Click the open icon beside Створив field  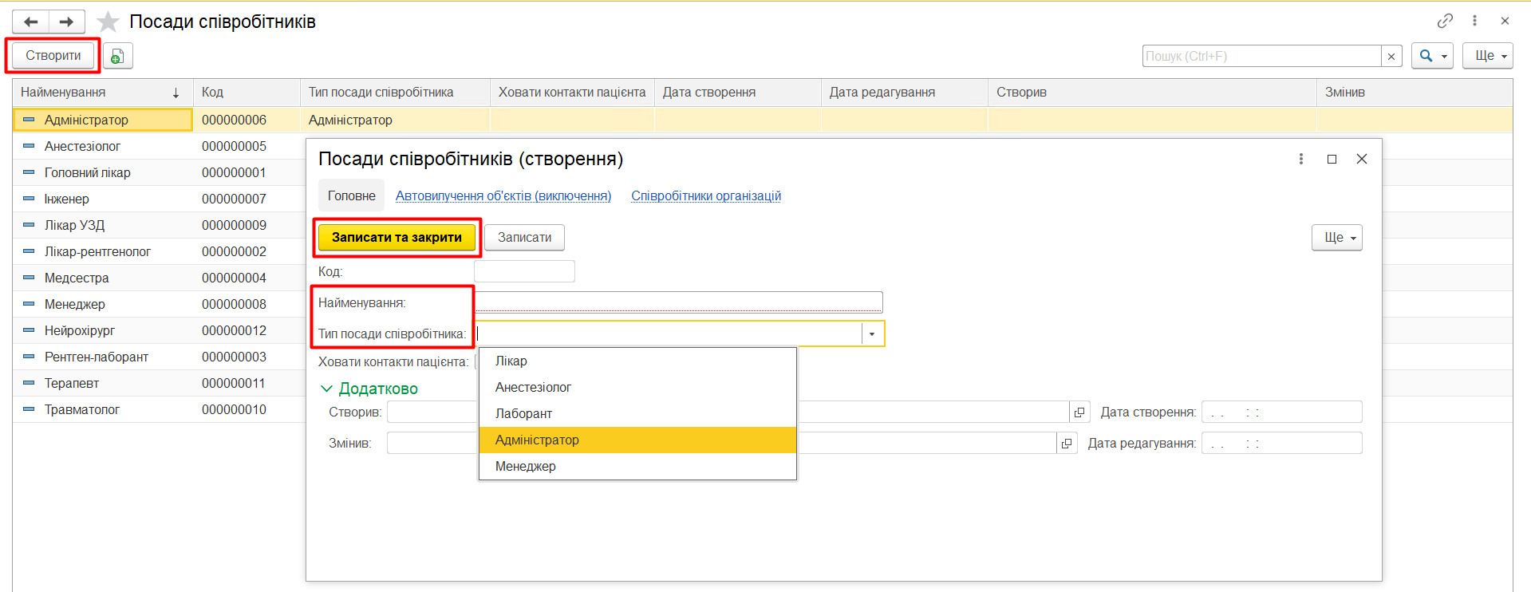tap(1079, 412)
